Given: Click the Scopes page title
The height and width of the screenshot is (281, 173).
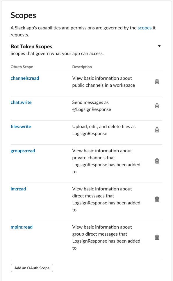Looking at the screenshot, I should [23, 15].
